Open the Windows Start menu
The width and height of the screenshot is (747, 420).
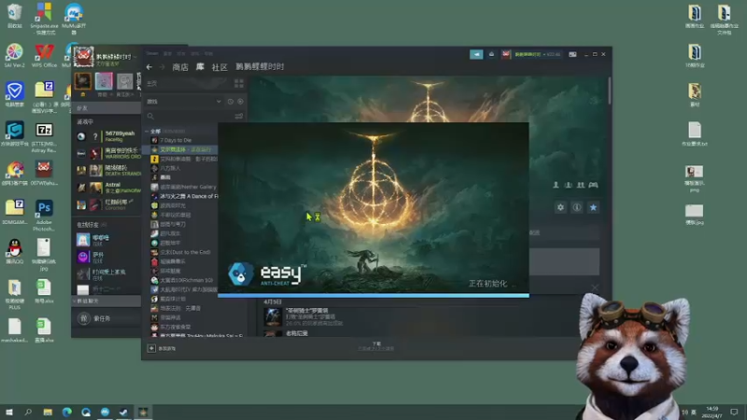coord(9,412)
